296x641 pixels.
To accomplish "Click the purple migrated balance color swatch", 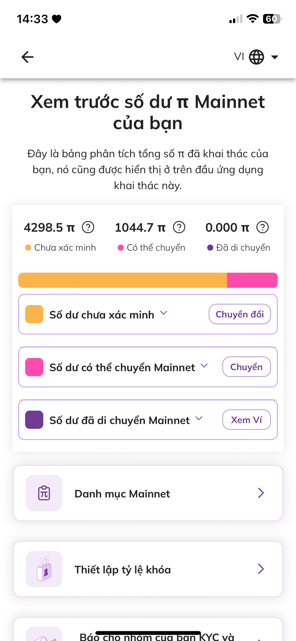I will pos(34,420).
